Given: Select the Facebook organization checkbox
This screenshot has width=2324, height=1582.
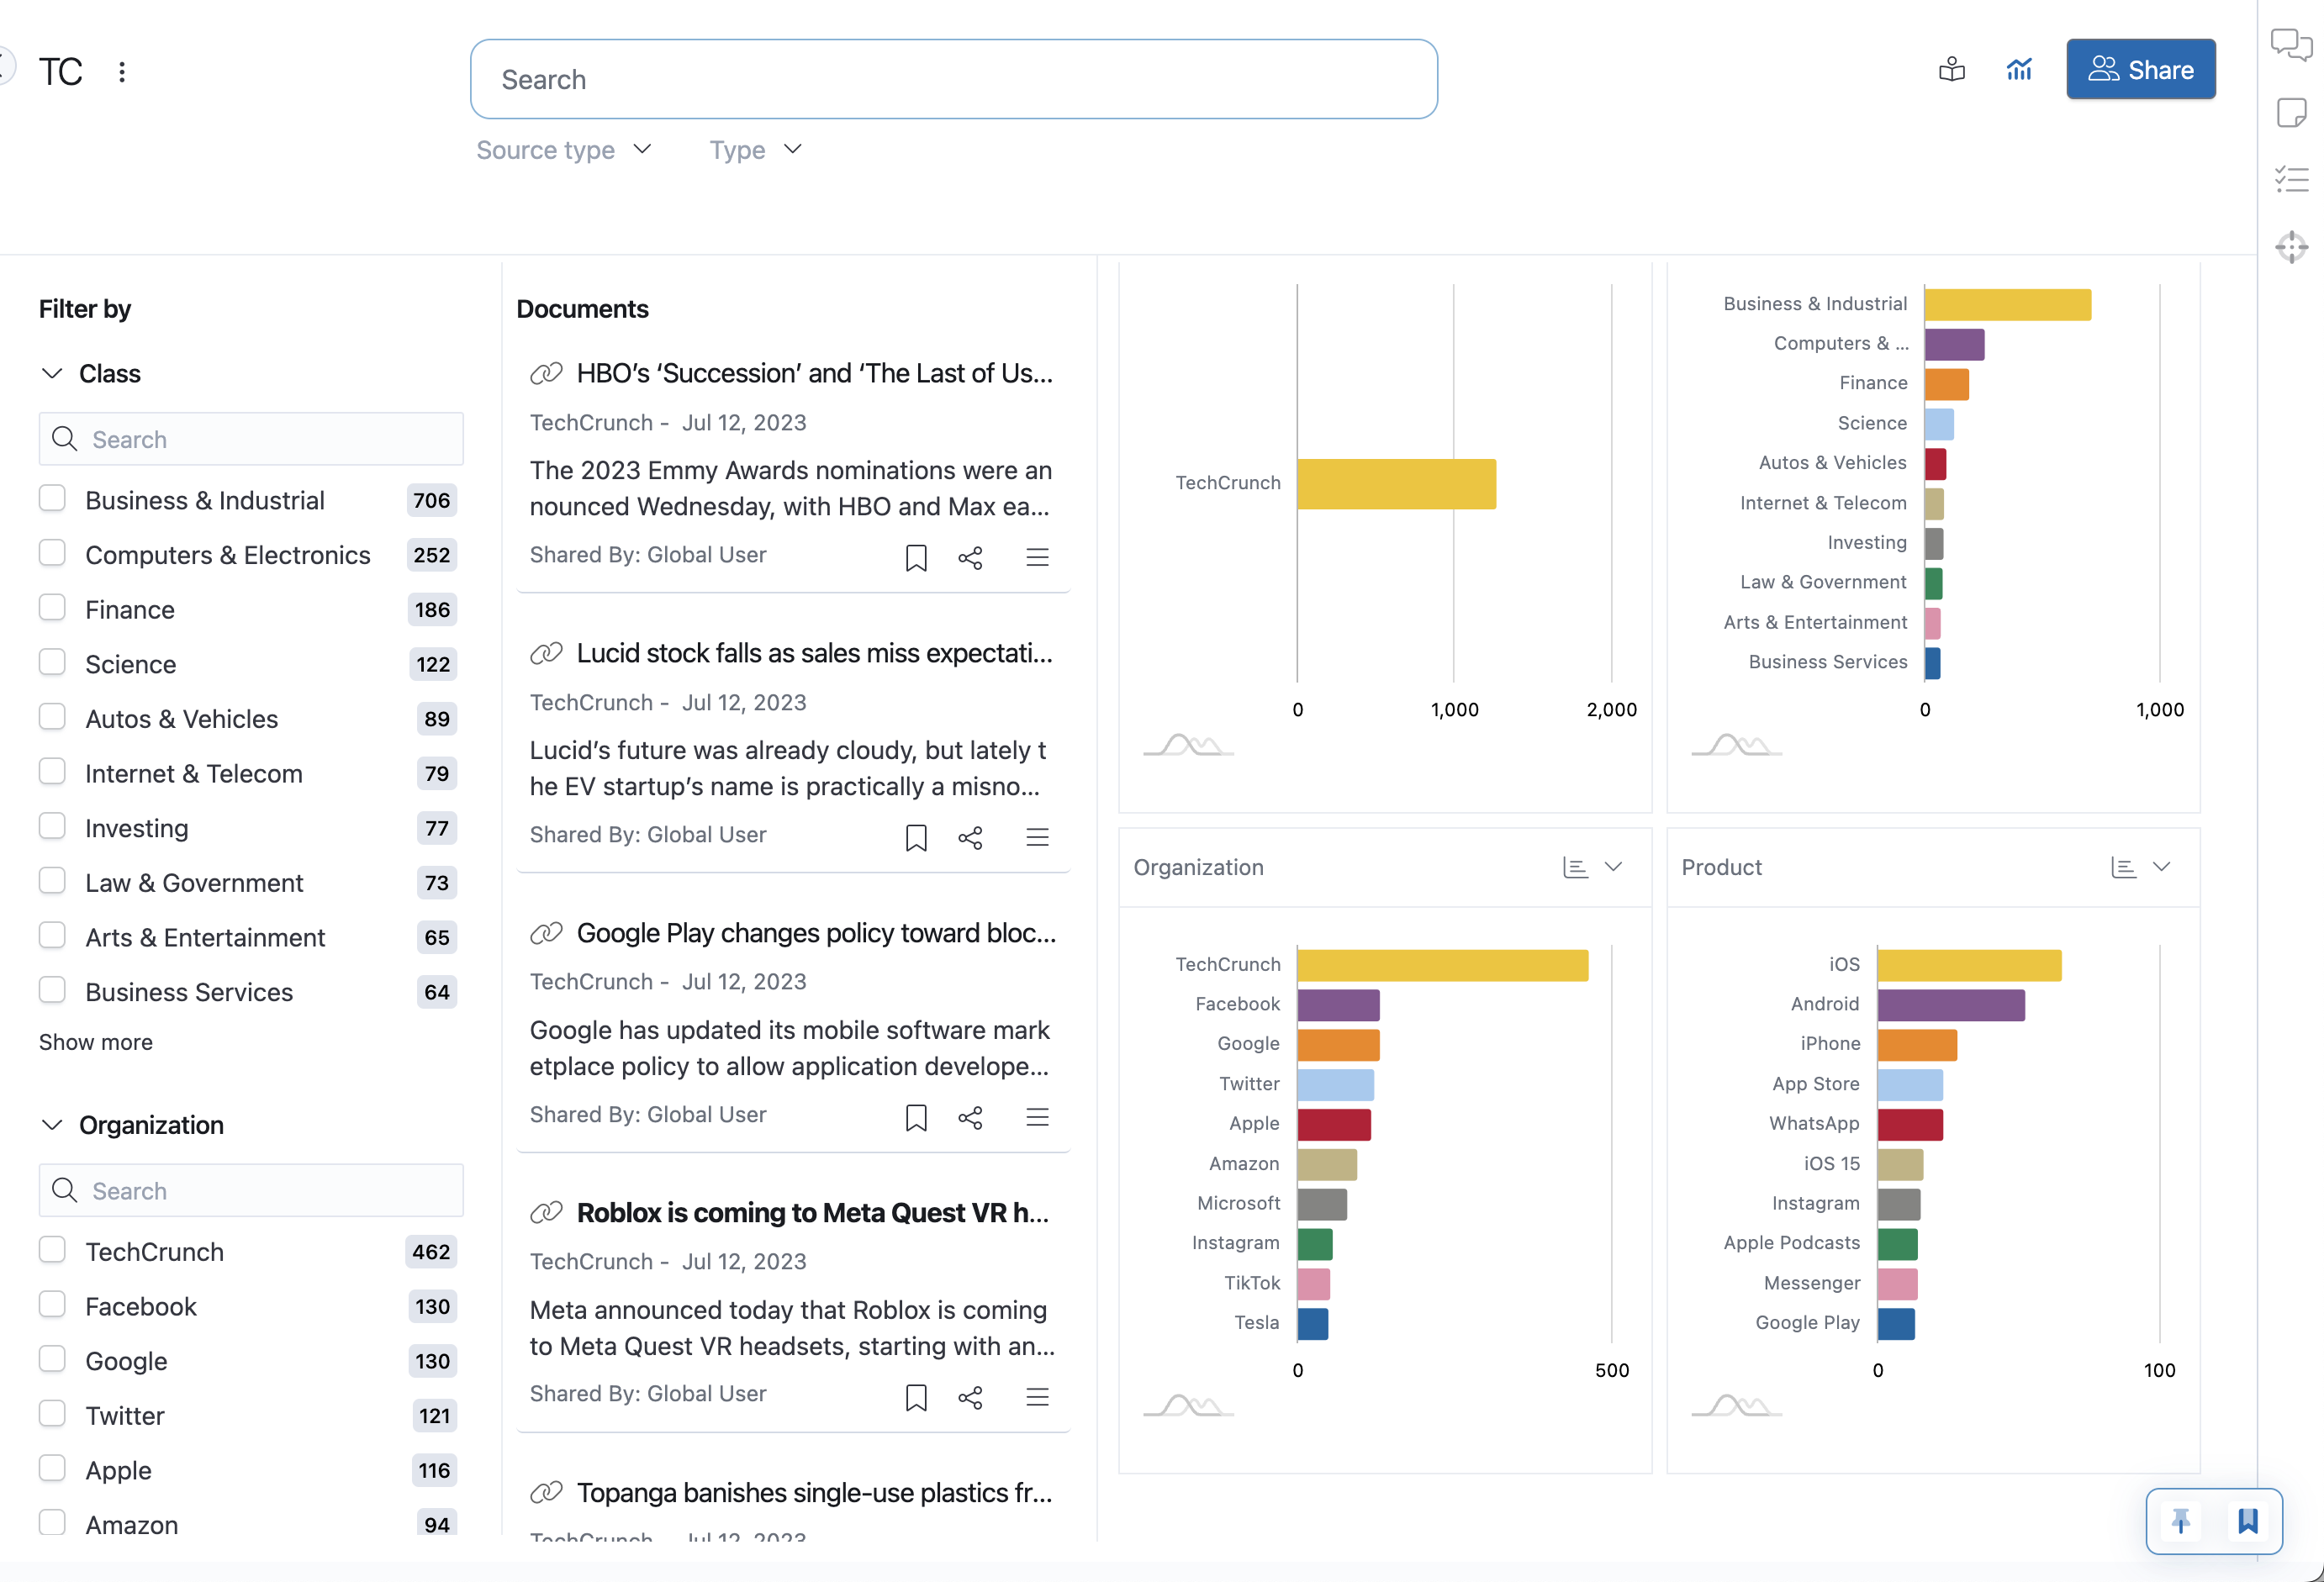Looking at the screenshot, I should [52, 1305].
